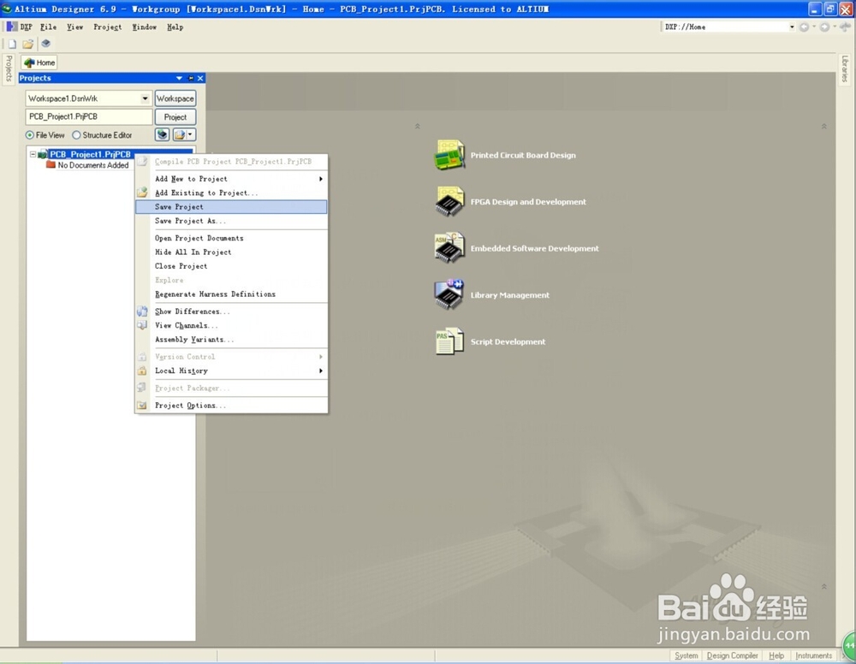The image size is (856, 664).
Task: Open Embedded Software Development icon
Action: coord(449,248)
